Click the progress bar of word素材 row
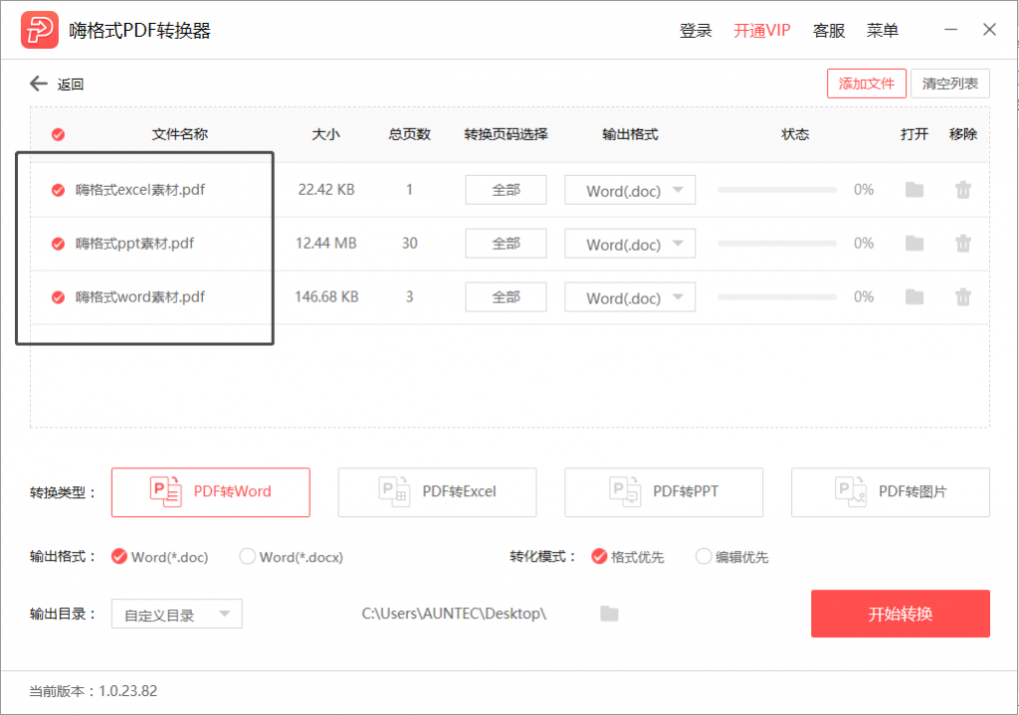Screen dimensions: 1019x715 (777, 296)
